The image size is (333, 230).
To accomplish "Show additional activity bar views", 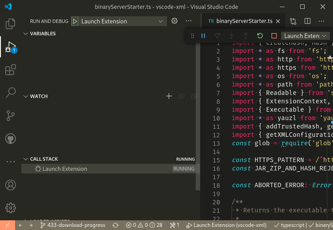I will (x=11, y=162).
